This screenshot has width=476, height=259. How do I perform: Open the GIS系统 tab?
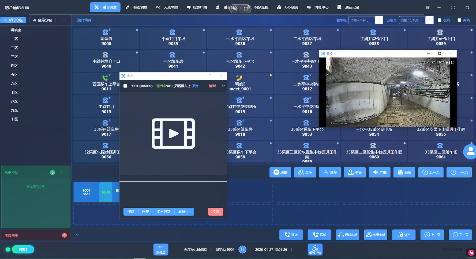287,7
